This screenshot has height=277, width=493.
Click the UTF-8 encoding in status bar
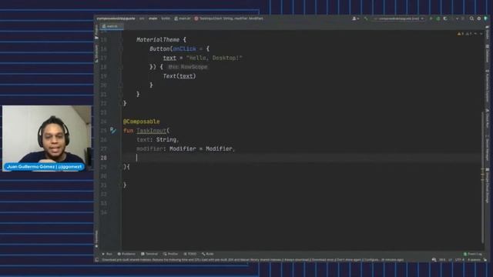pos(459,260)
